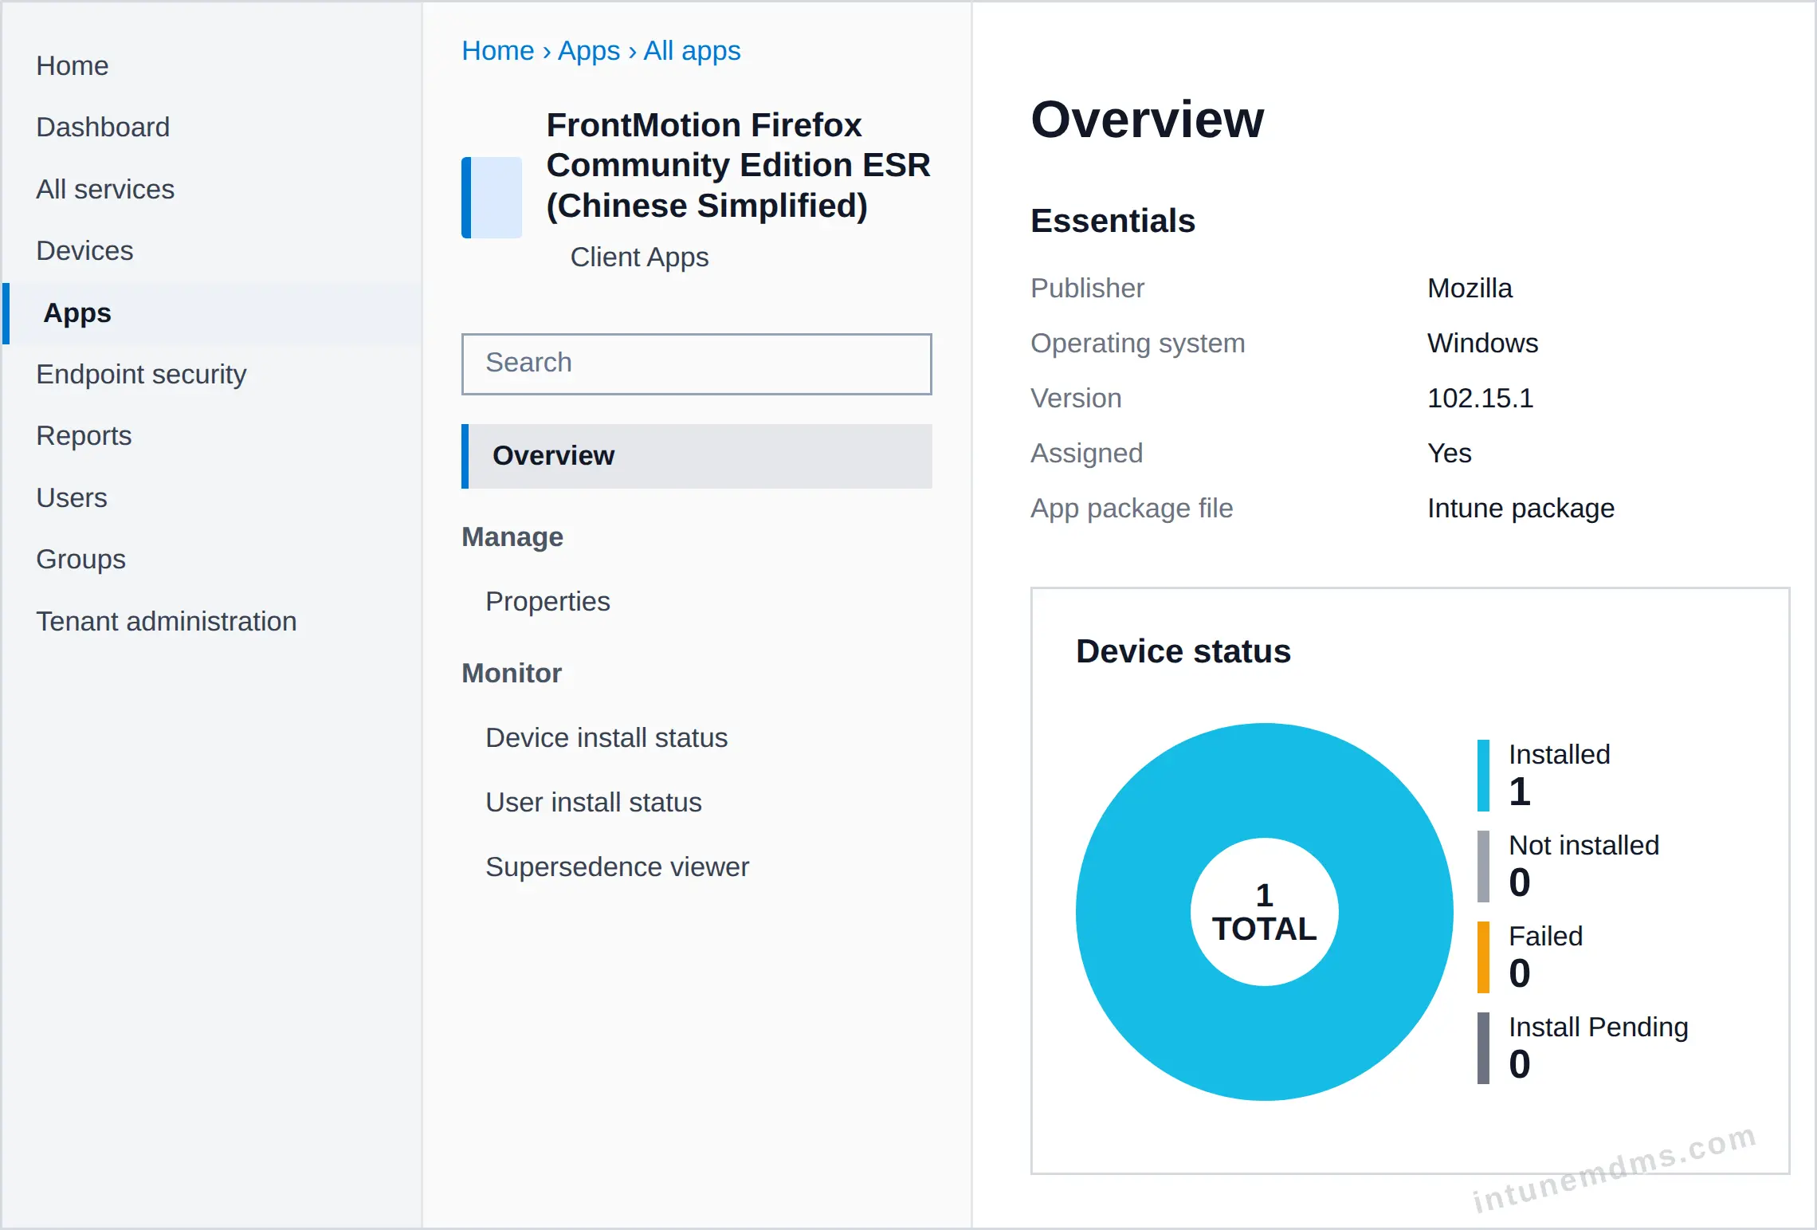Click the Apps breadcrumb link
1817x1230 pixels.
coord(589,50)
